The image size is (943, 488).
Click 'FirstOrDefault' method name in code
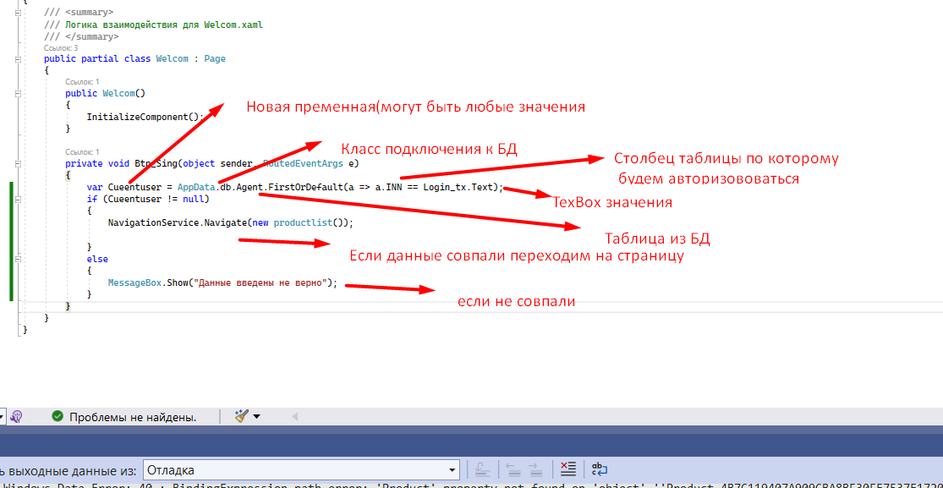point(305,187)
